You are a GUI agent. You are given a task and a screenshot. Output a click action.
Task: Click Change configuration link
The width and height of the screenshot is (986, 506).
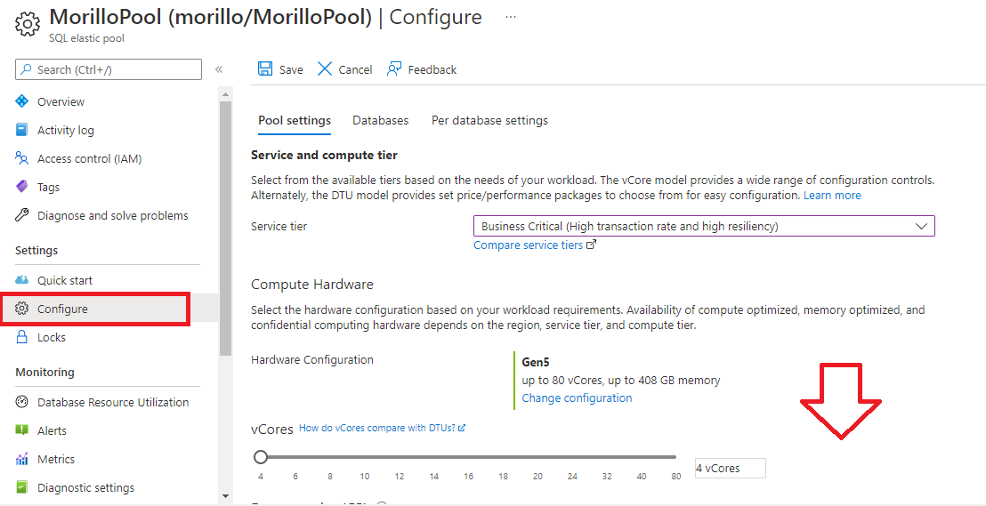[577, 398]
